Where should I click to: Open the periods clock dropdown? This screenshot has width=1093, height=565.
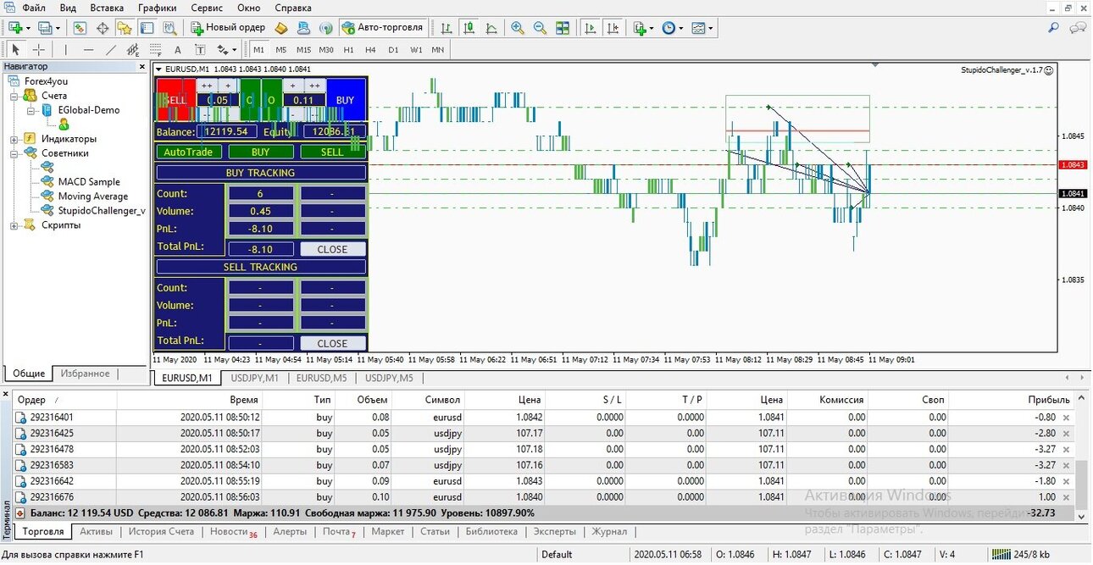(672, 28)
